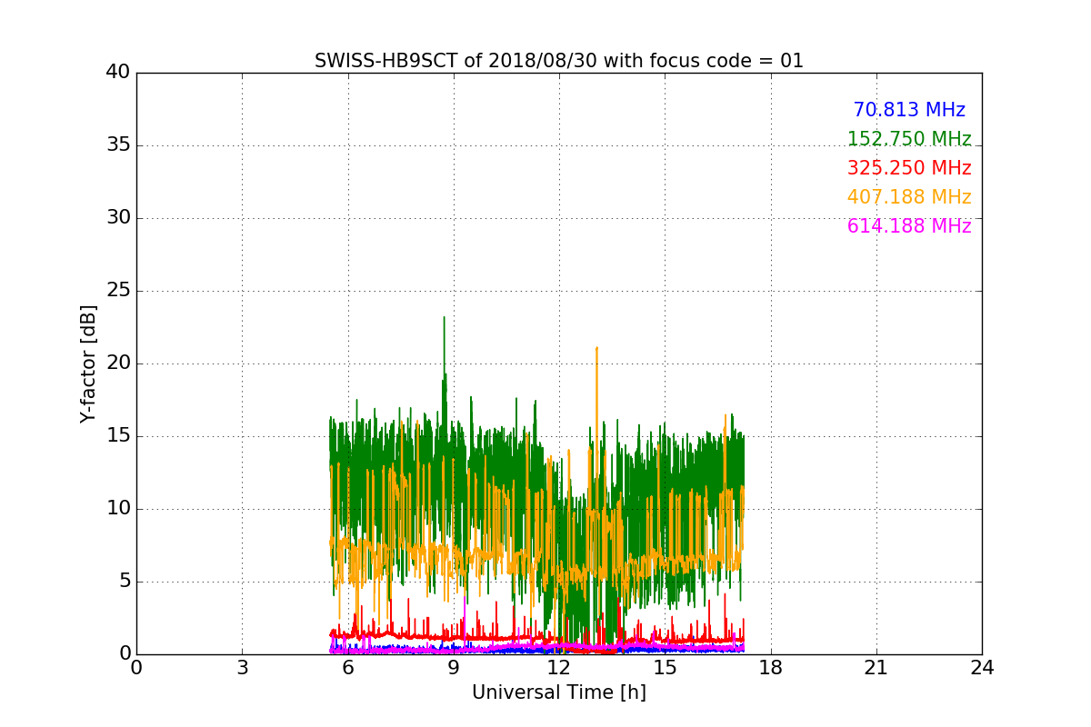Click the y-axis tick label 30

[118, 218]
